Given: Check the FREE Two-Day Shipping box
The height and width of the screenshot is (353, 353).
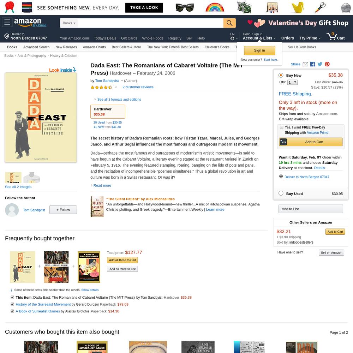Looking at the screenshot, I should click(x=281, y=127).
